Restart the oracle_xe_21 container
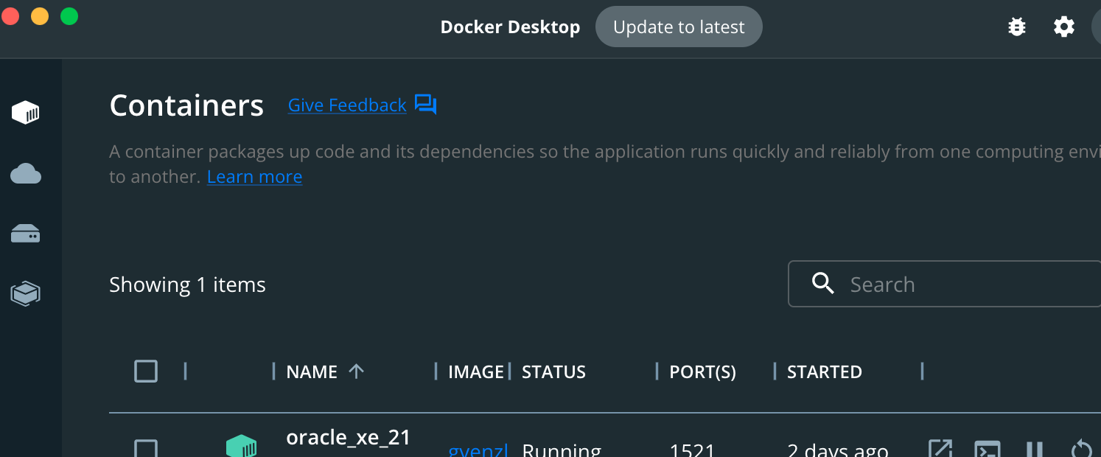The height and width of the screenshot is (457, 1101). pyautogui.click(x=1081, y=449)
